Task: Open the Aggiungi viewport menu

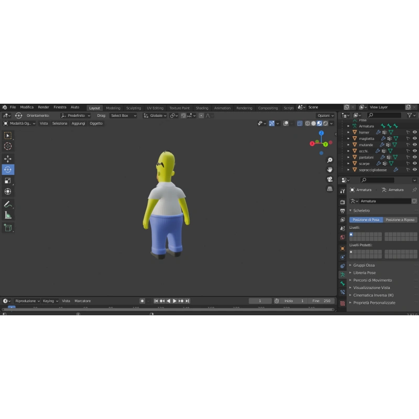Action: (78, 124)
